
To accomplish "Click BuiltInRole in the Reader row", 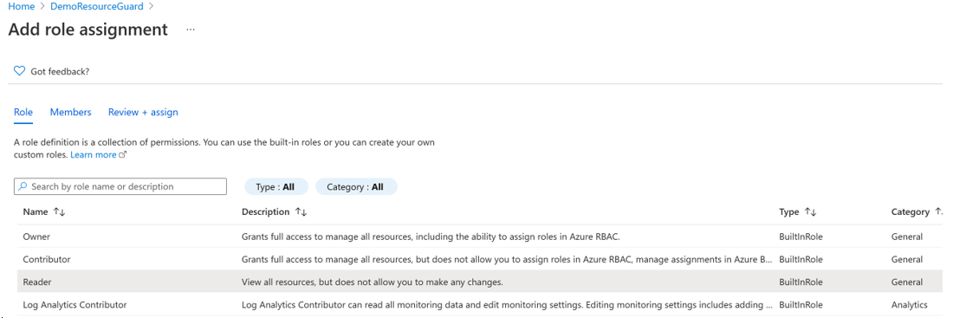I will click(x=801, y=282).
